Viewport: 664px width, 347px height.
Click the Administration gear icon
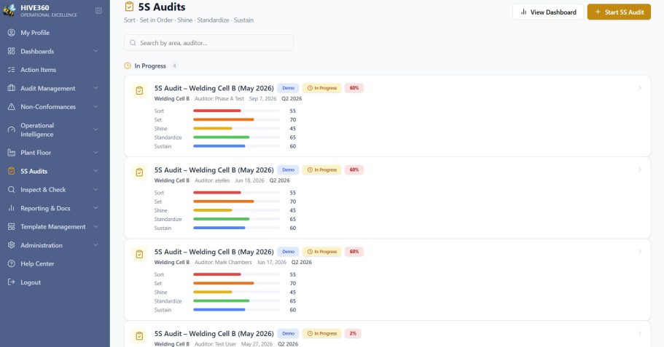[x=12, y=245]
